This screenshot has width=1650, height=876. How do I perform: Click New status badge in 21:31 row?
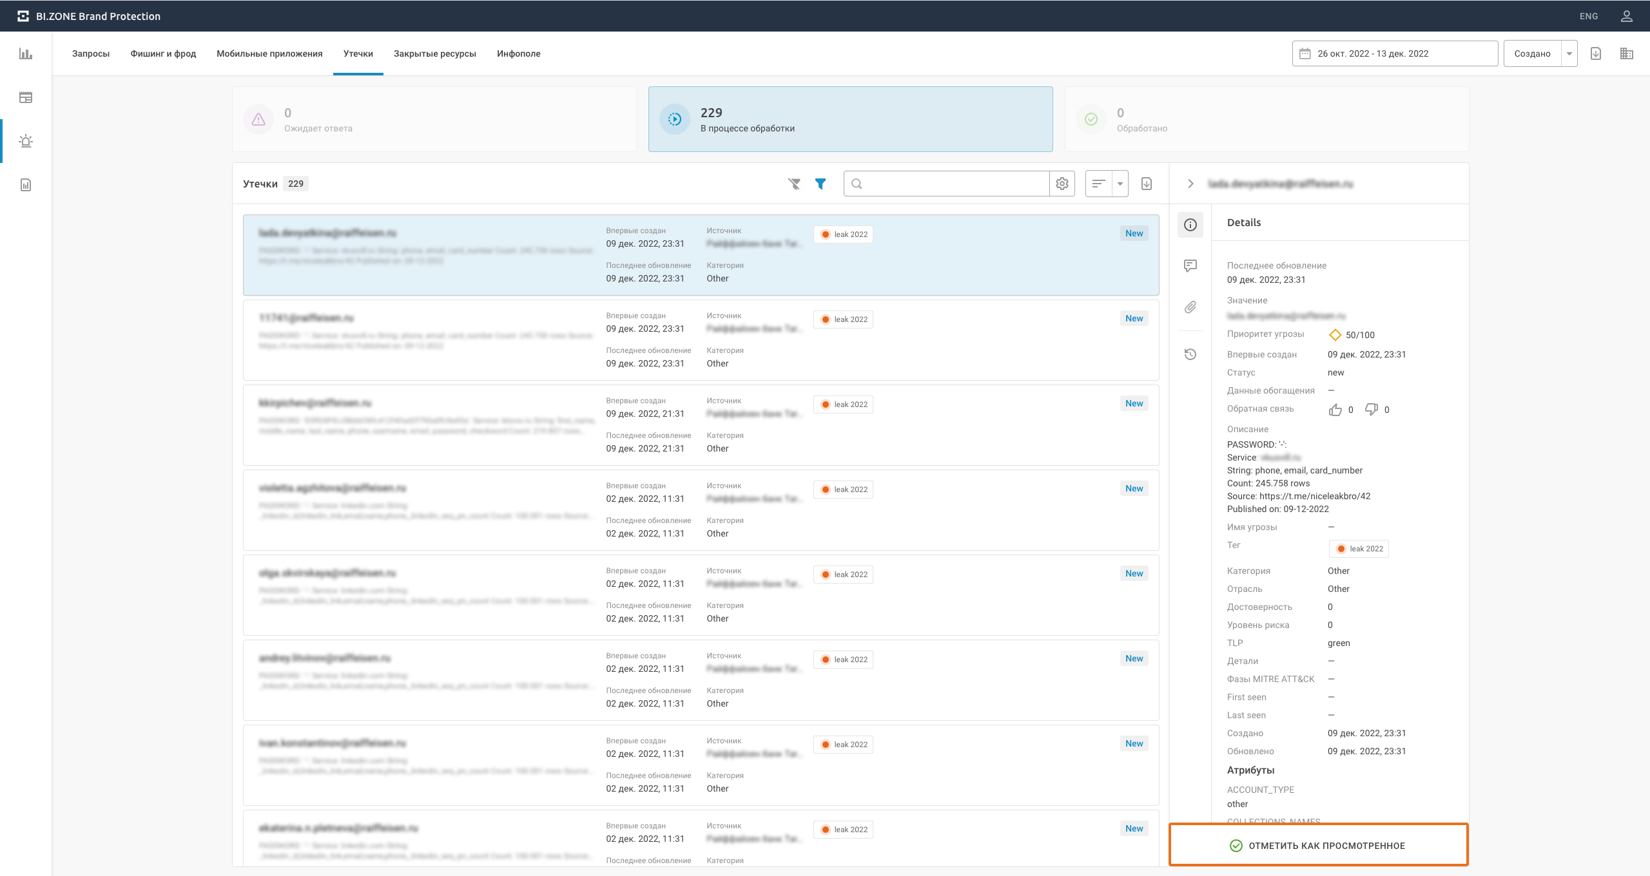click(x=1134, y=403)
